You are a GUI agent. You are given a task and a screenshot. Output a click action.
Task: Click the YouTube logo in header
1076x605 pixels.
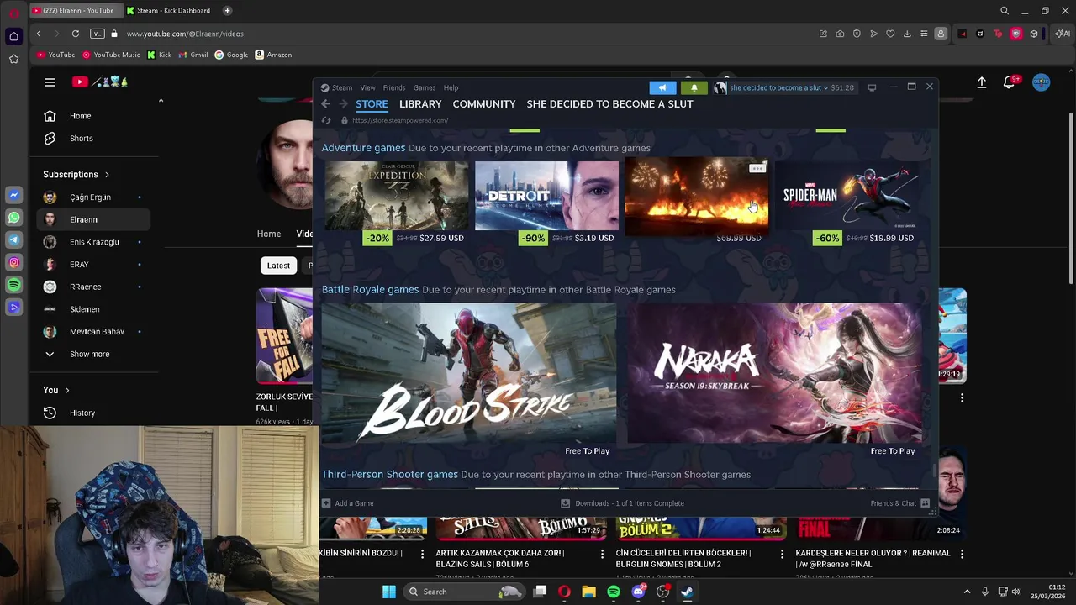(99, 82)
